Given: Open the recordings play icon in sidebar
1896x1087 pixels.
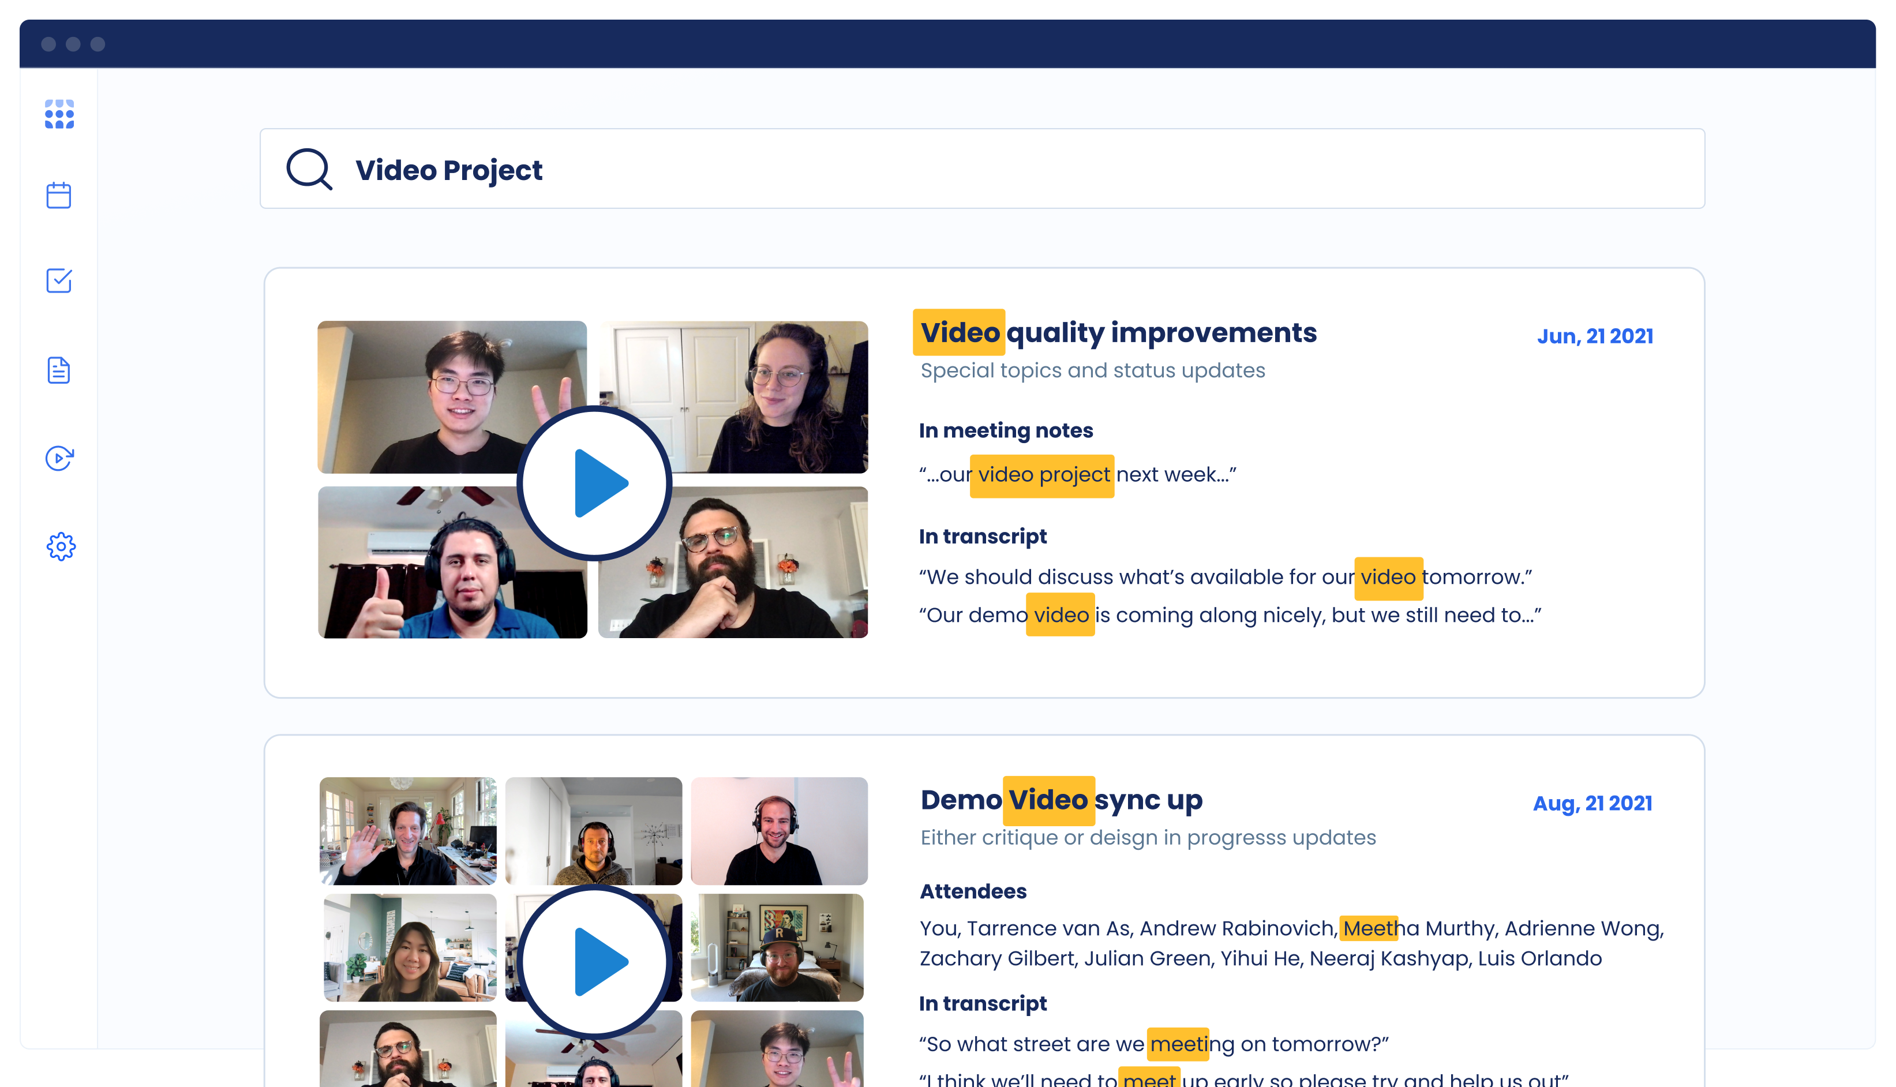Looking at the screenshot, I should (x=59, y=458).
